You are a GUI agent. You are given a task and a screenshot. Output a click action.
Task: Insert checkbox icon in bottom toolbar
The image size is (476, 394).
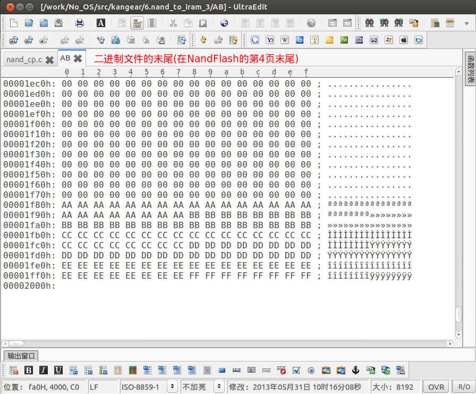click(x=296, y=370)
